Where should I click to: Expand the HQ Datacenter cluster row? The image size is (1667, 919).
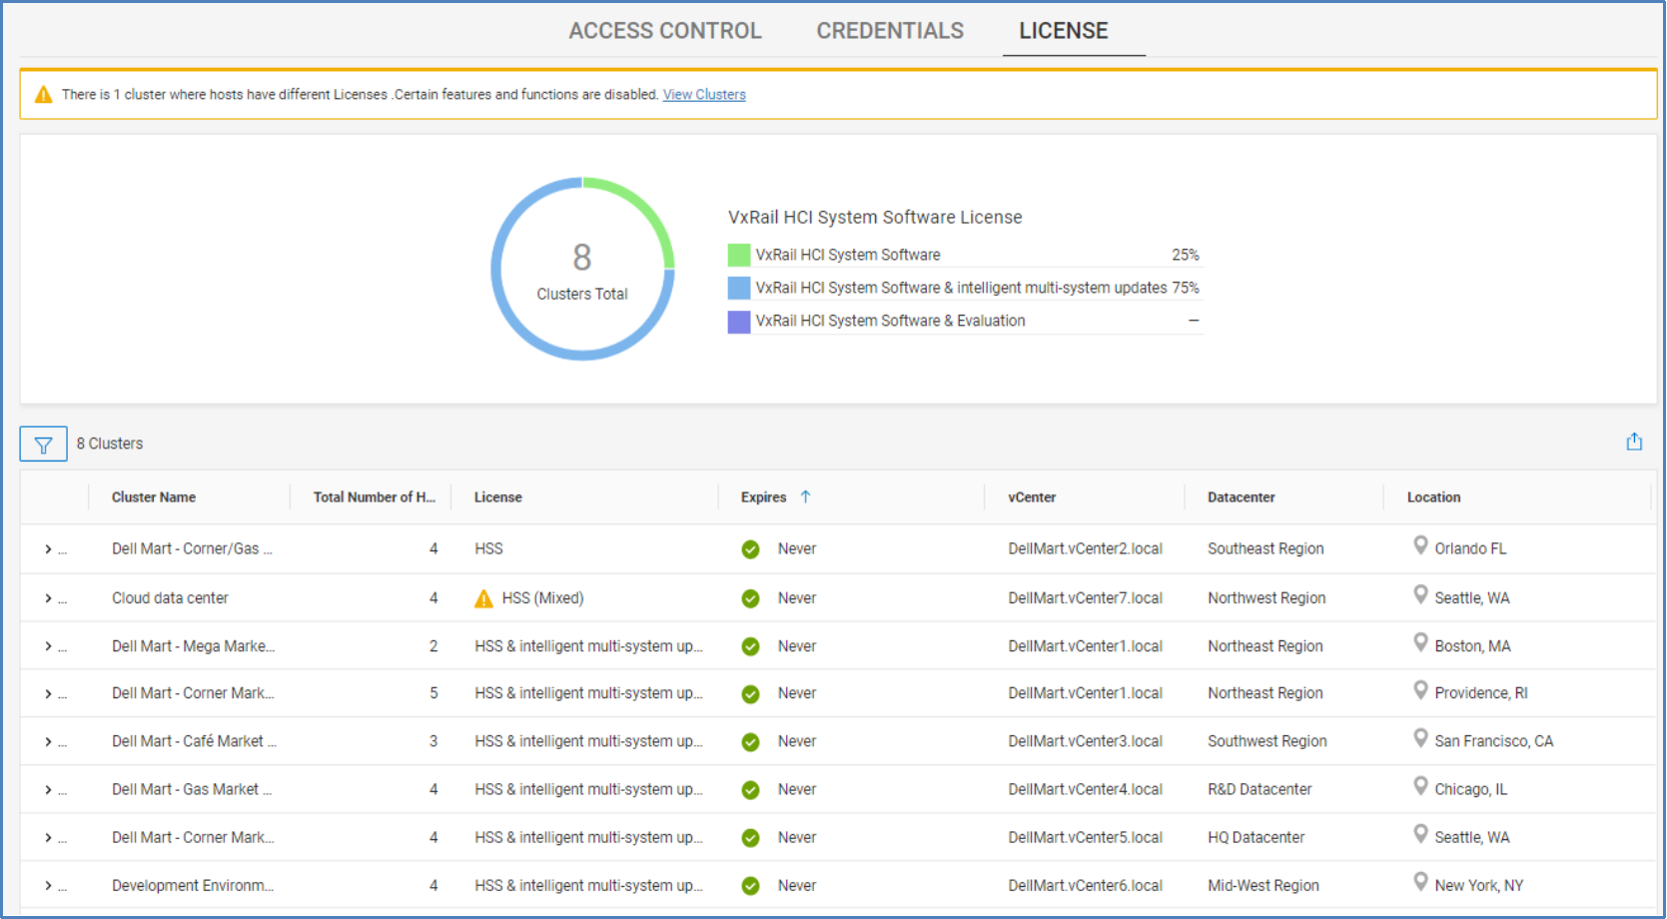48,838
